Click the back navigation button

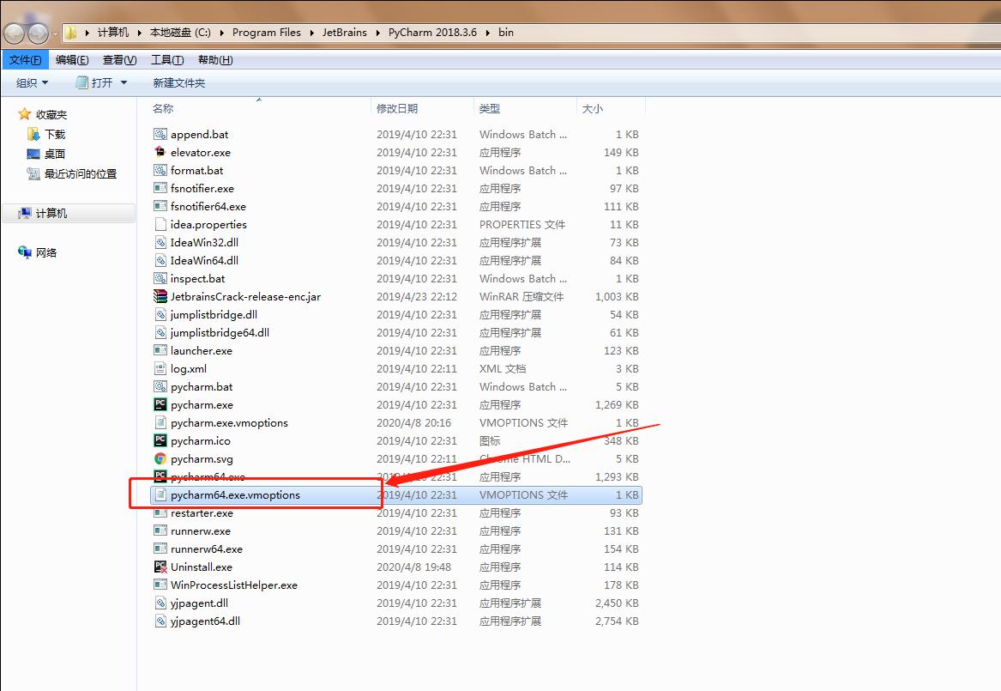click(15, 33)
